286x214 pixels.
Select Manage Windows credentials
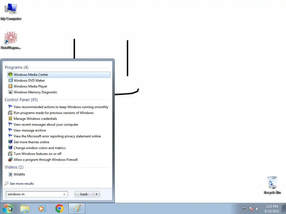(x=59, y=119)
